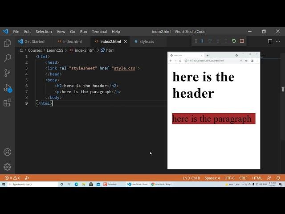Screen dimensions: 285x214
Task: Open the Terminal menu
Action: [x=99, y=32]
